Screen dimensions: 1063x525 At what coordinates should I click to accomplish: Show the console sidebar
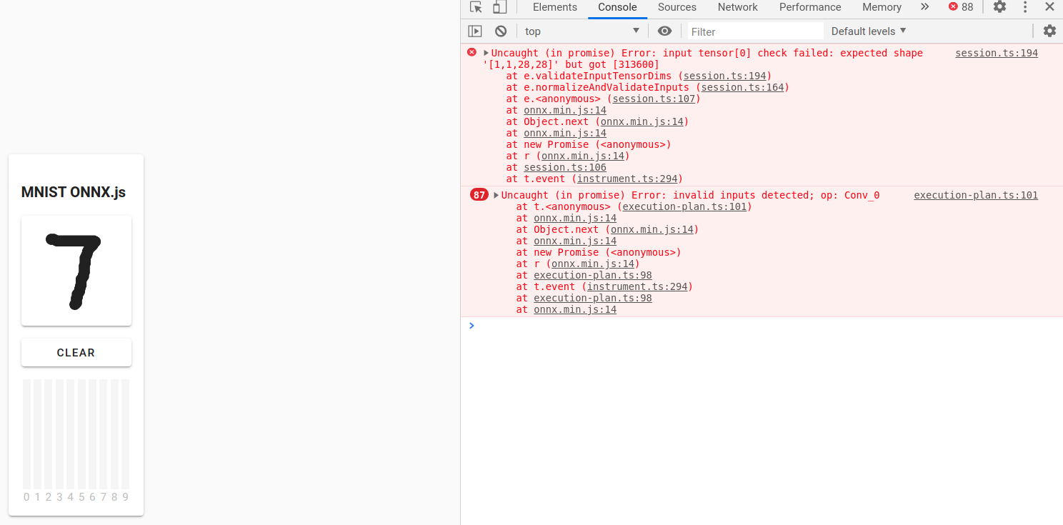coord(475,31)
